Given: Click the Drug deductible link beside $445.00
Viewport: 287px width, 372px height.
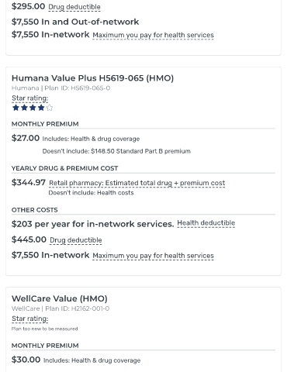Looking at the screenshot, I should [76, 240].
